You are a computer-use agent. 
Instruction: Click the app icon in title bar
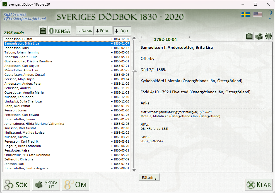tap(5, 4)
